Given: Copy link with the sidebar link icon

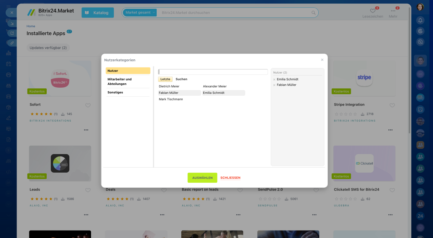Looking at the screenshot, I should point(12,43).
